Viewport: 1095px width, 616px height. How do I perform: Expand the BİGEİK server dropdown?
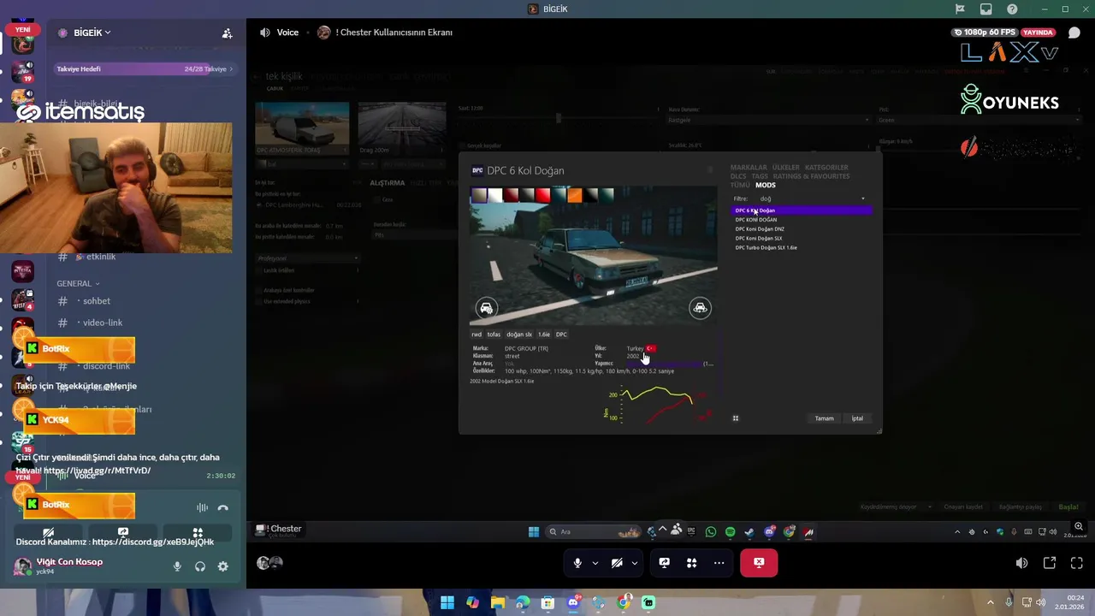pyautogui.click(x=108, y=33)
